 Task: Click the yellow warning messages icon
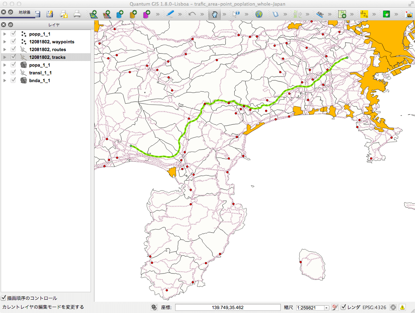pos(402,307)
